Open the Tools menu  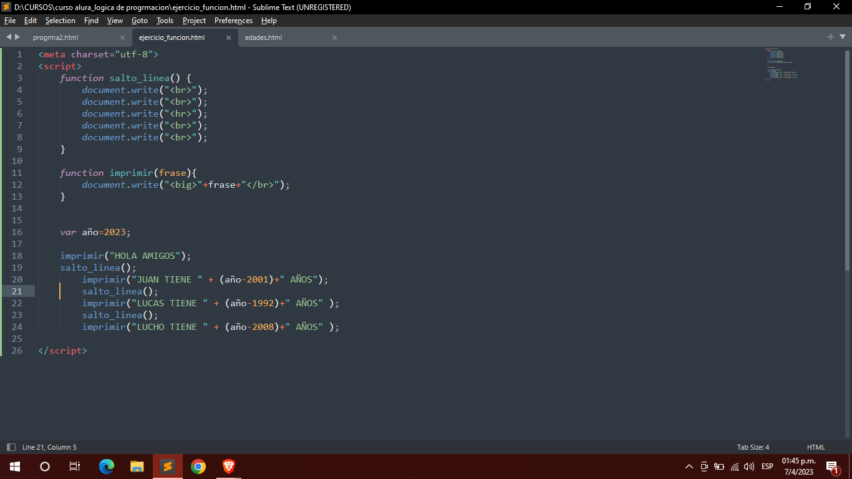click(165, 21)
